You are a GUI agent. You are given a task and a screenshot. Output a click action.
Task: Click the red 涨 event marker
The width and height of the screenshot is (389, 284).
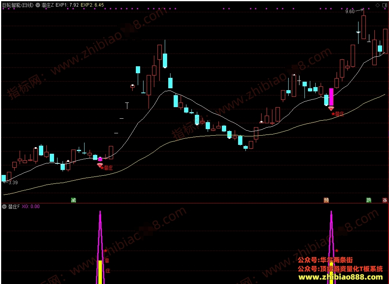[x=385, y=200]
